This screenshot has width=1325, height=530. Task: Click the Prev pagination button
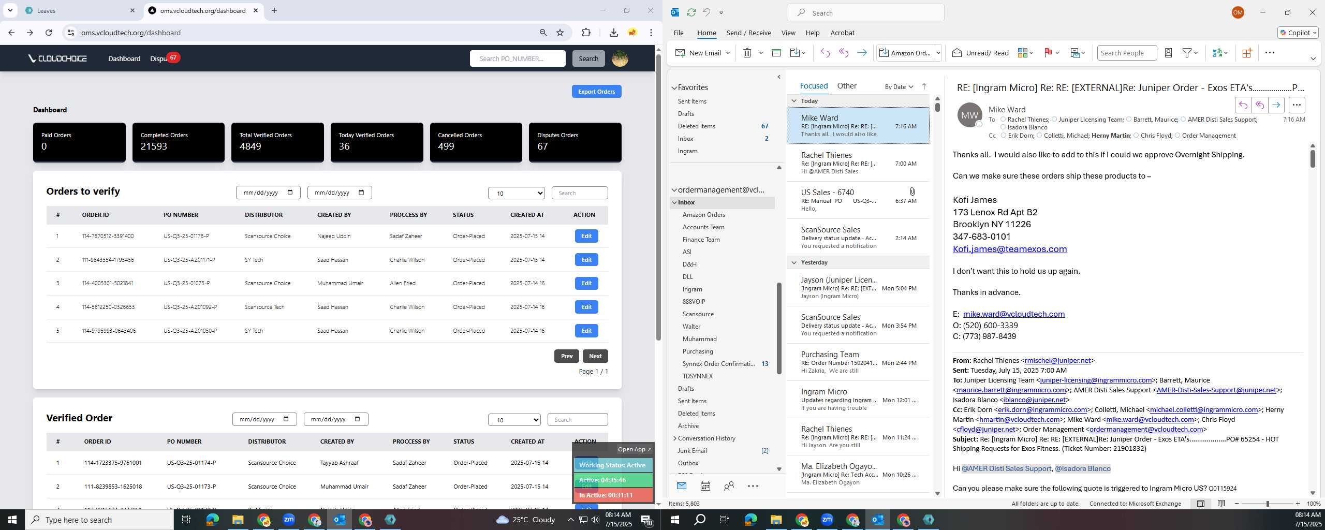click(566, 356)
